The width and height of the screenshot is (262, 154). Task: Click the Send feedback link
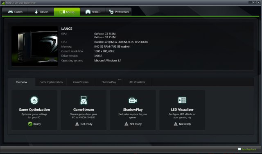[248, 149]
